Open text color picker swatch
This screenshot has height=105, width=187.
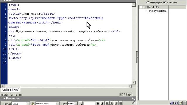pos(81,104)
